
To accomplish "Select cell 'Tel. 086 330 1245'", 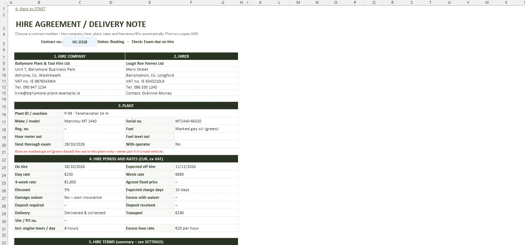I will [182, 87].
